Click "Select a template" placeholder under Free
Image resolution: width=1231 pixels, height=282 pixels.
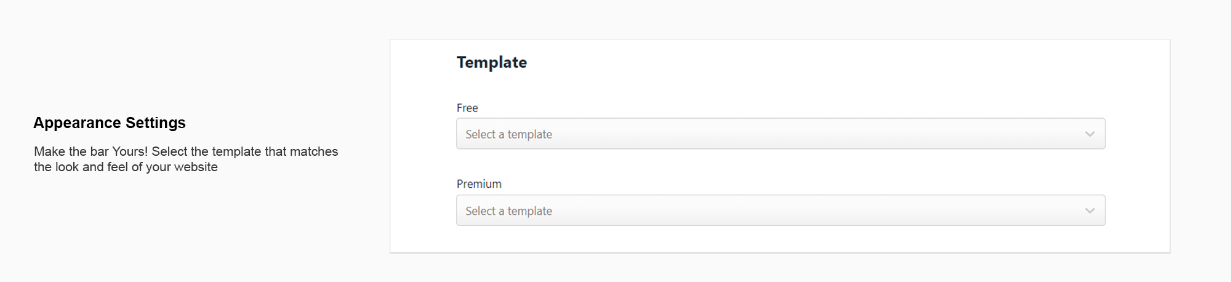[x=508, y=134]
